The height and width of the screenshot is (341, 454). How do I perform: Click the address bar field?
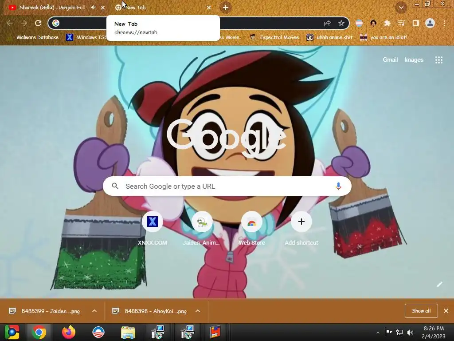pos(199,23)
